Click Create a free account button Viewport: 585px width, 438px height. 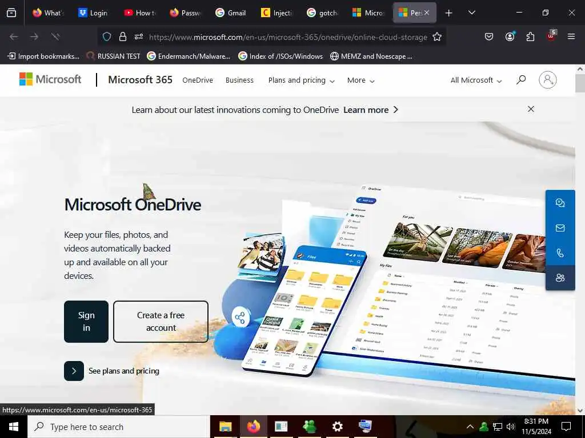(x=161, y=322)
